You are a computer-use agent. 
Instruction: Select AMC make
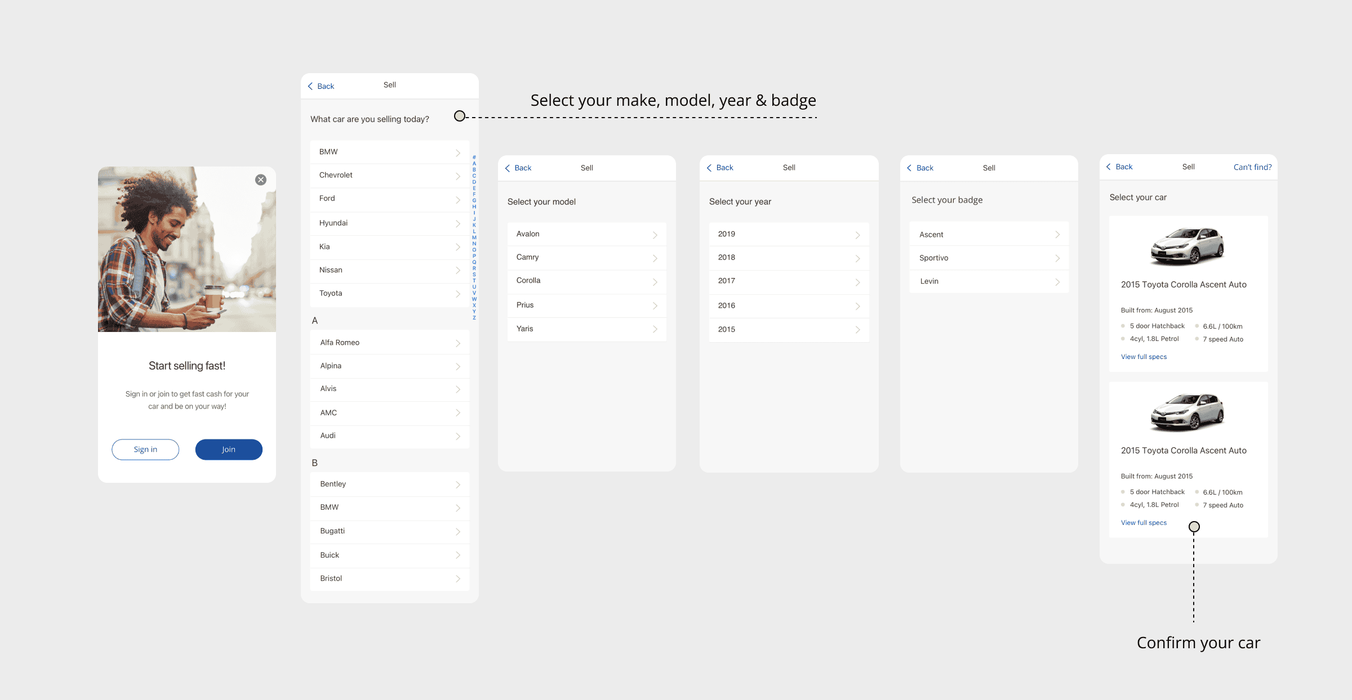click(390, 413)
